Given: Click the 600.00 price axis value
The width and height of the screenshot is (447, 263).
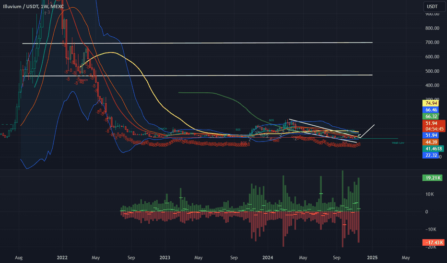Looking at the screenshot, I should click(x=432, y=57).
